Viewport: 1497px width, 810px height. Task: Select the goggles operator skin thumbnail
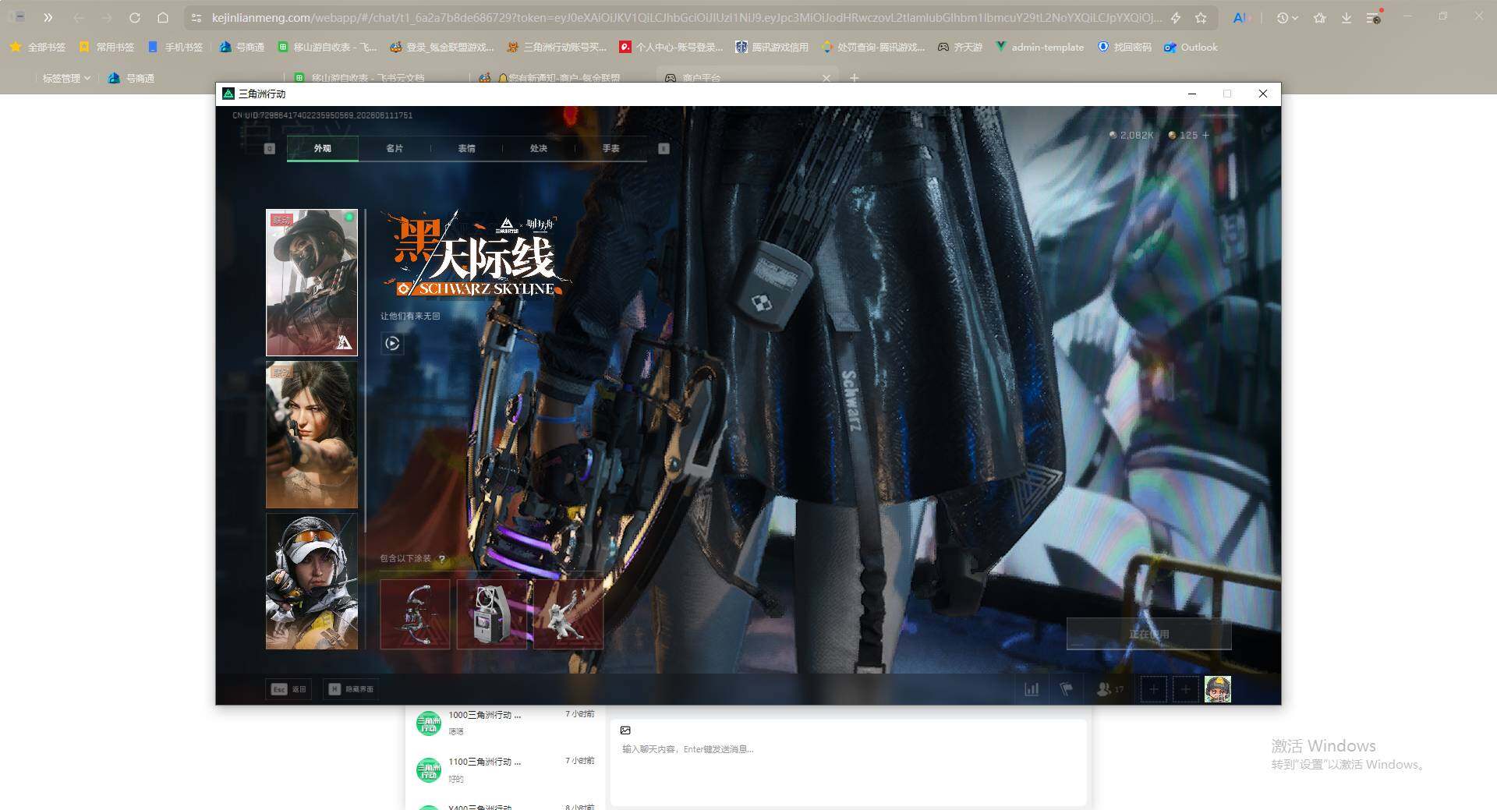(x=312, y=581)
